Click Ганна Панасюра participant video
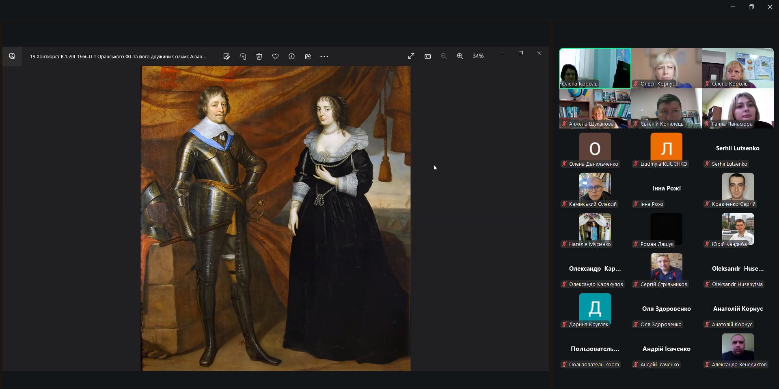This screenshot has width=779, height=389. click(738, 108)
